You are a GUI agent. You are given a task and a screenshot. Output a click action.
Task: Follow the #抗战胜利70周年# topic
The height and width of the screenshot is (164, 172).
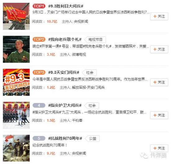[x=159, y=148]
